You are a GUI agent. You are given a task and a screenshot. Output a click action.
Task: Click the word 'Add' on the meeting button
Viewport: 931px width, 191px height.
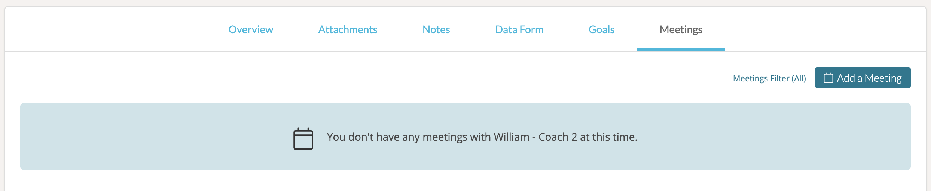pos(846,78)
